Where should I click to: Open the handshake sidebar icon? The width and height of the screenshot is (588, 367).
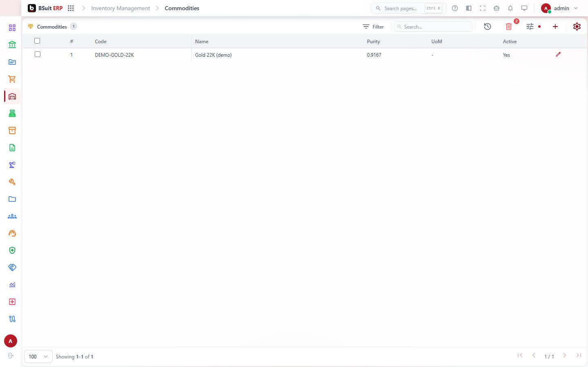(12, 268)
